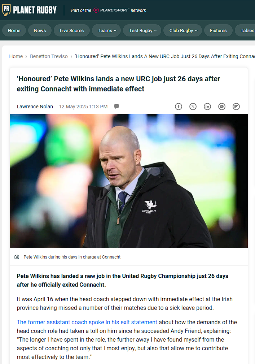Expand the Club Rugby dropdown
The image size is (255, 364).
coord(183,30)
